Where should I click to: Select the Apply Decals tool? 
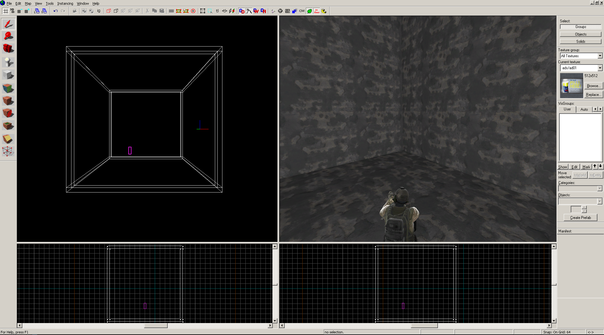(x=8, y=113)
